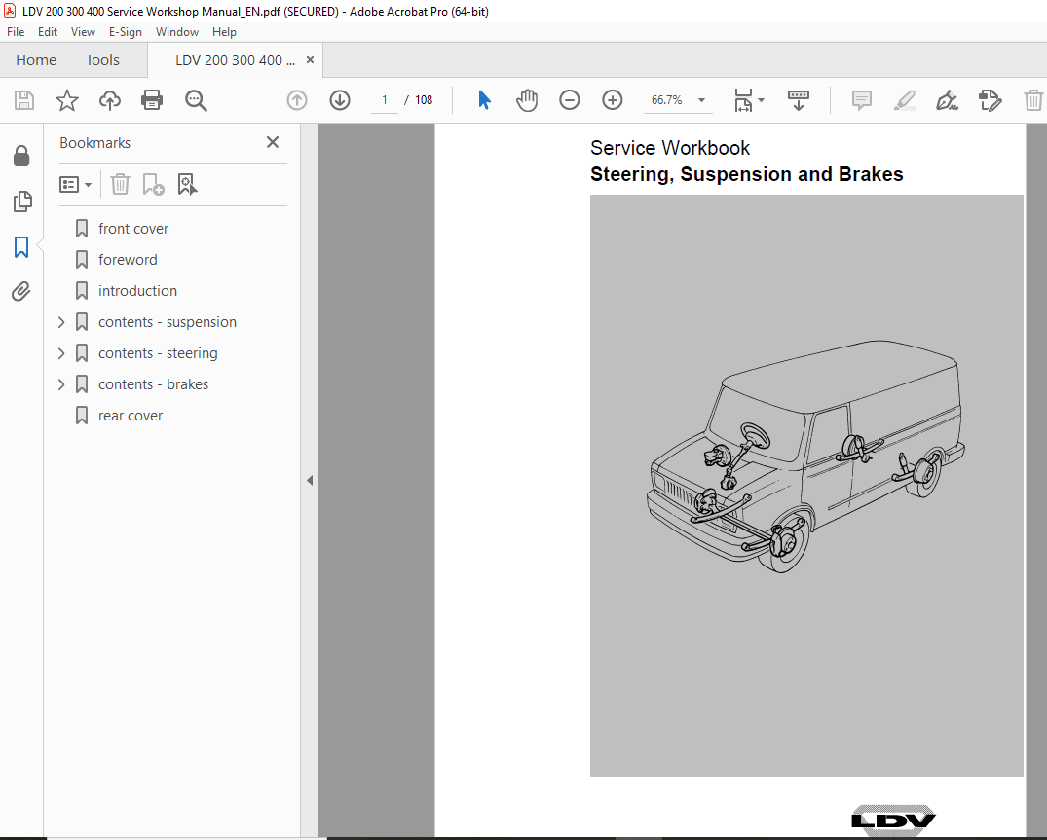Switch to the Home tab
This screenshot has width=1047, height=840.
(36, 60)
